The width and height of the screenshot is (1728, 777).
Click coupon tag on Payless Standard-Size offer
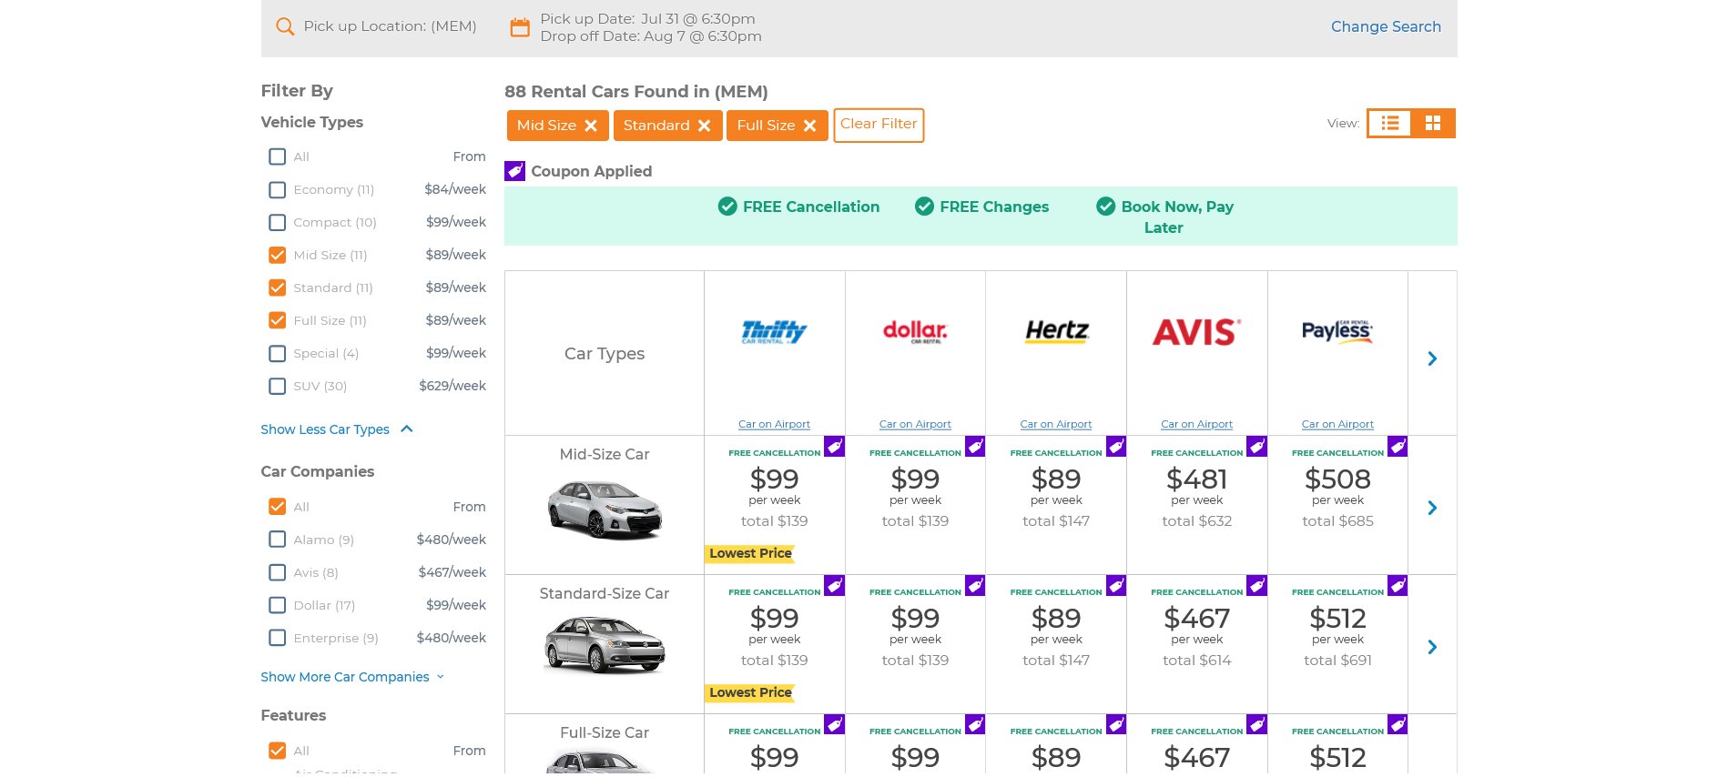click(1398, 585)
